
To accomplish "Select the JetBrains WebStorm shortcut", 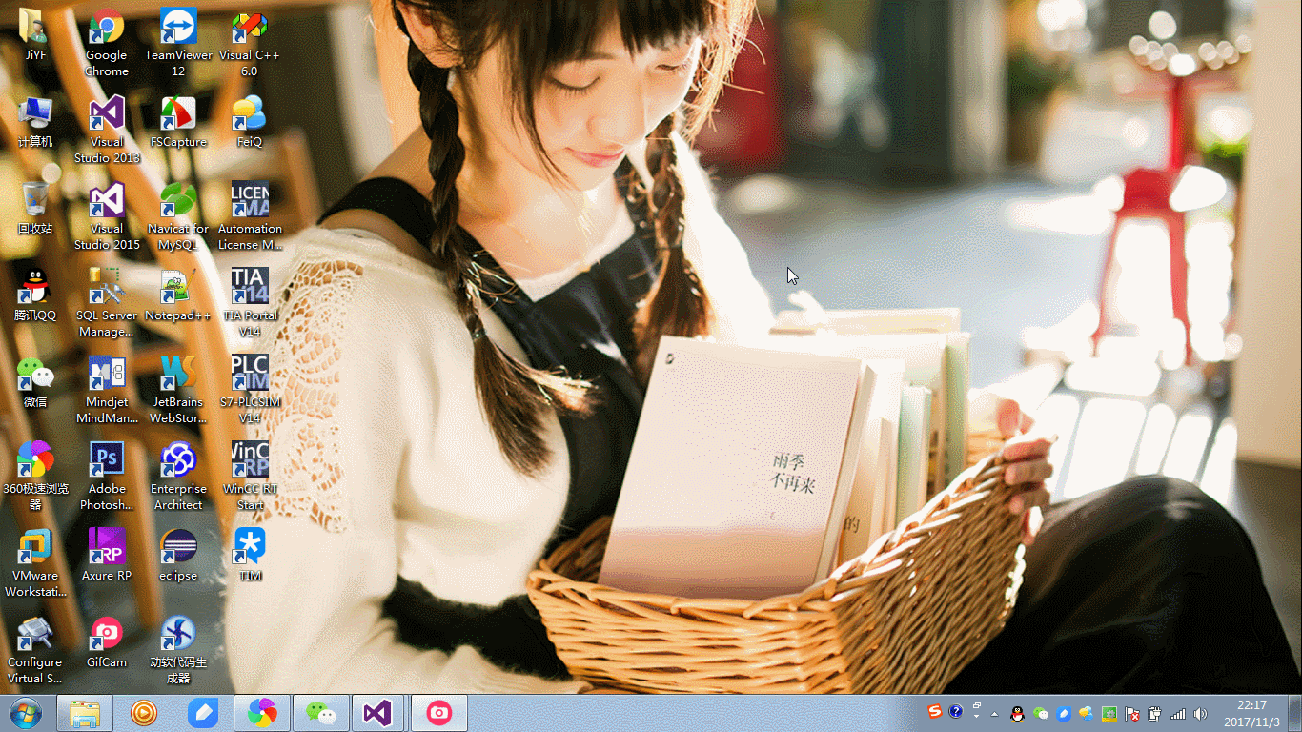I will point(178,390).
